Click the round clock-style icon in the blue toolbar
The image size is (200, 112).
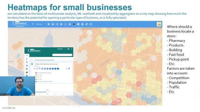78,24
